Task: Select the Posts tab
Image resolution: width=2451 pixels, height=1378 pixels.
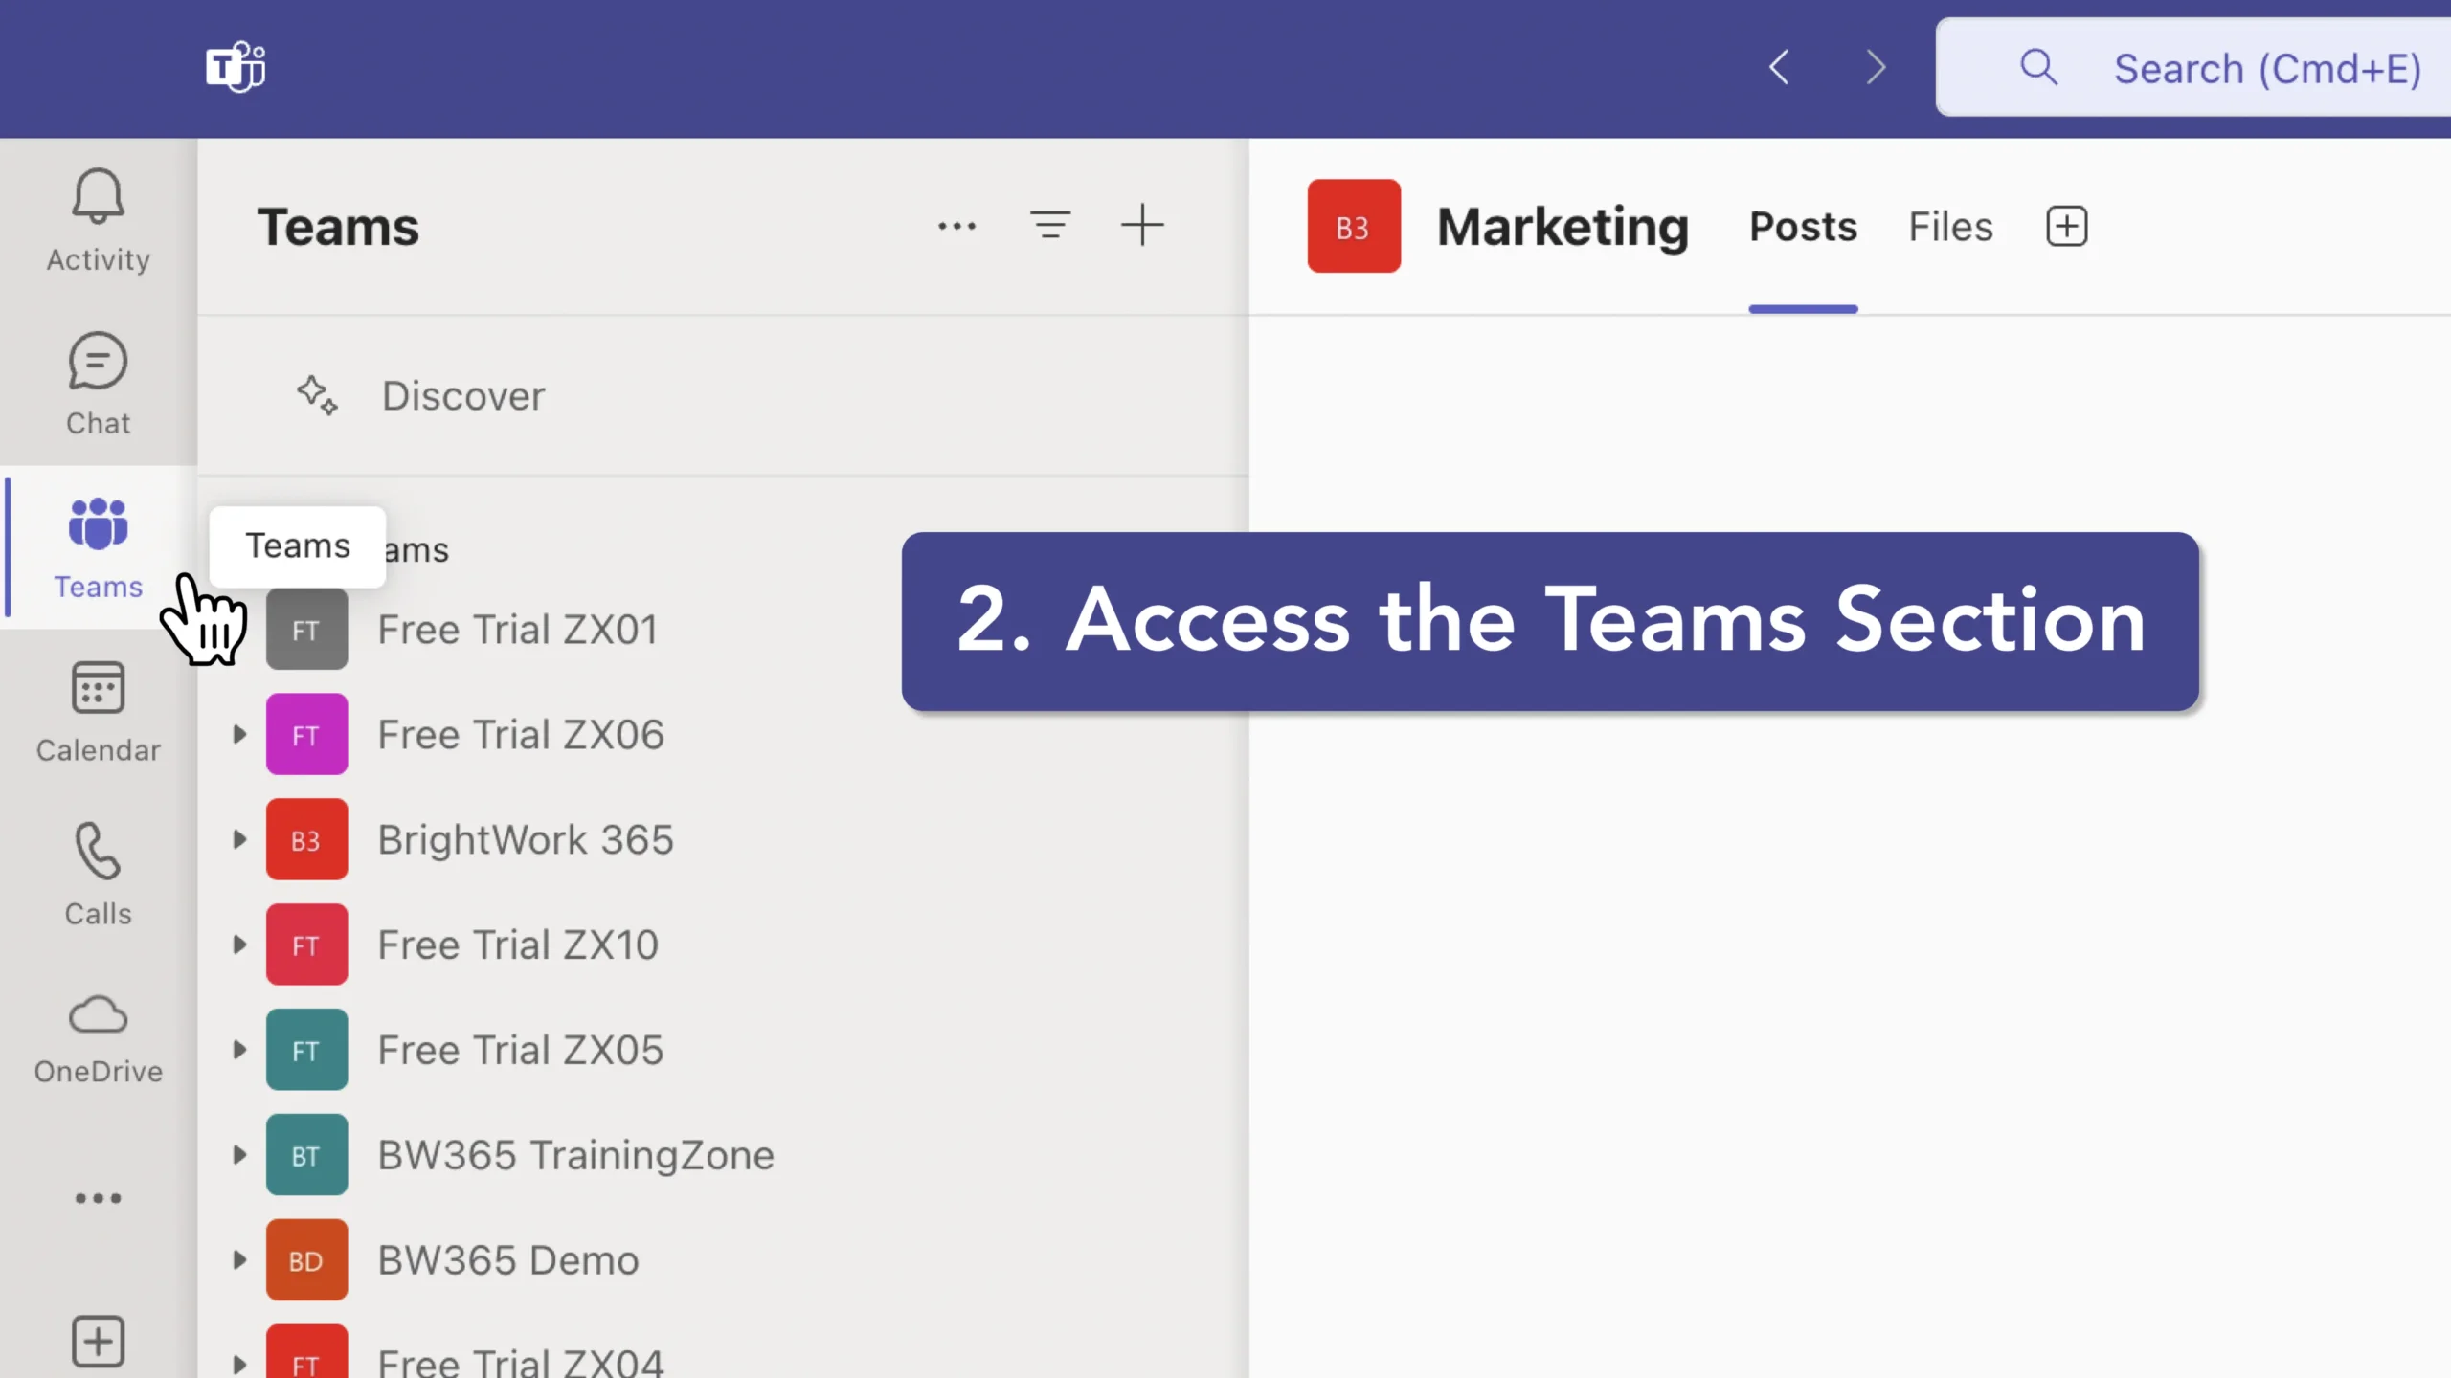Action: point(1803,227)
